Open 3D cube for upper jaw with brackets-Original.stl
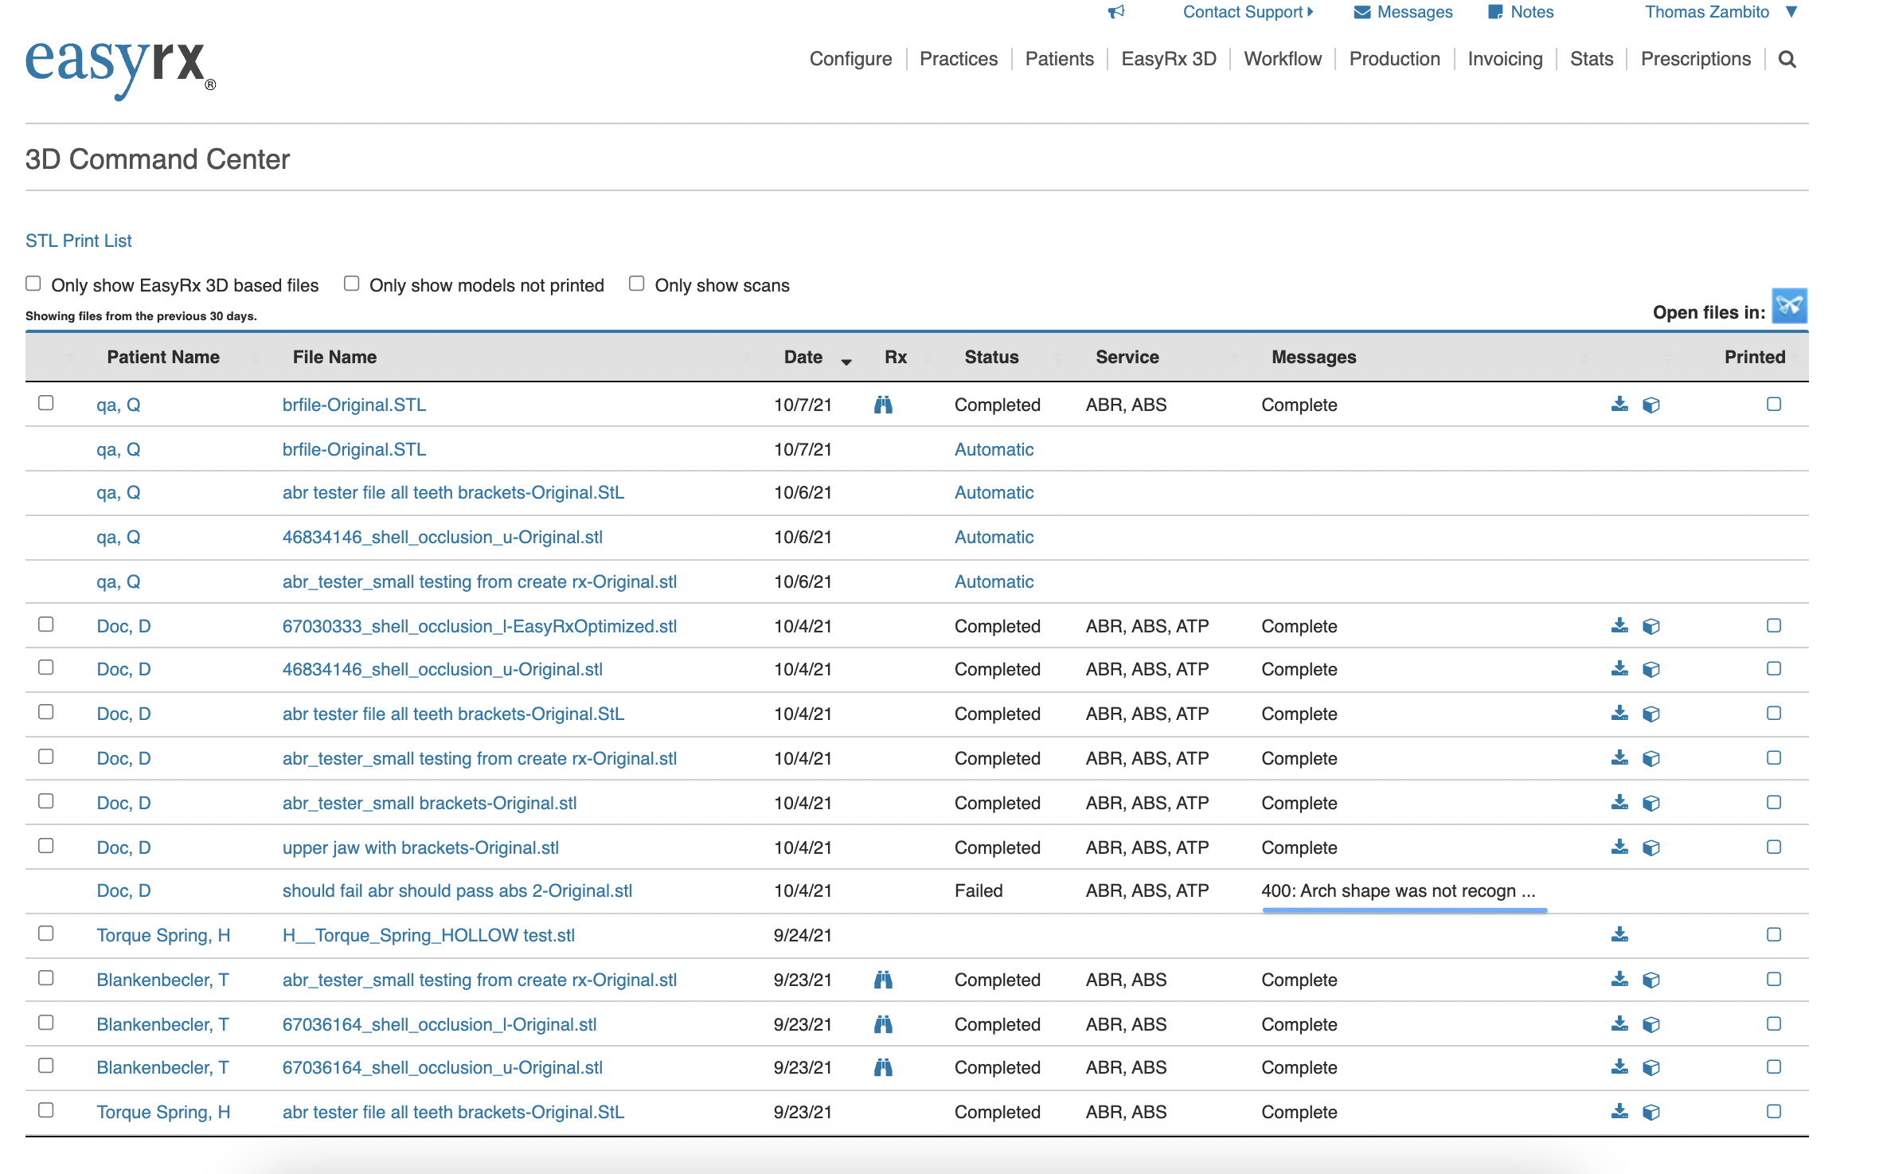This screenshot has height=1174, width=1887. 1651,848
